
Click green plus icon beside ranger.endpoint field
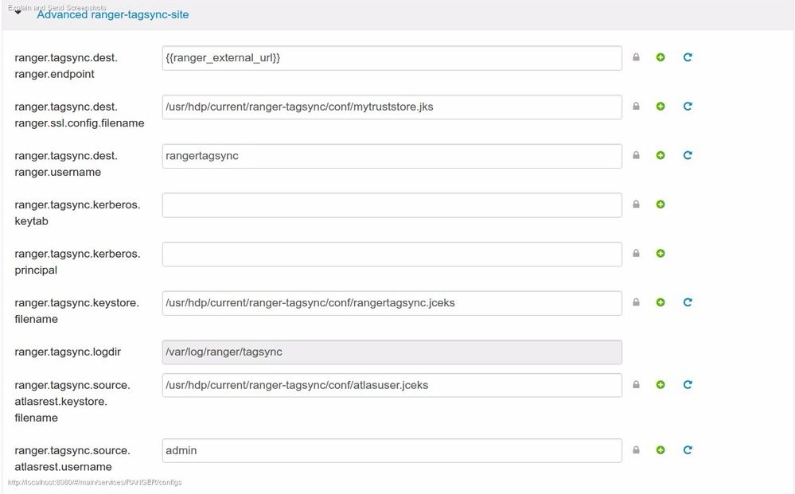661,57
